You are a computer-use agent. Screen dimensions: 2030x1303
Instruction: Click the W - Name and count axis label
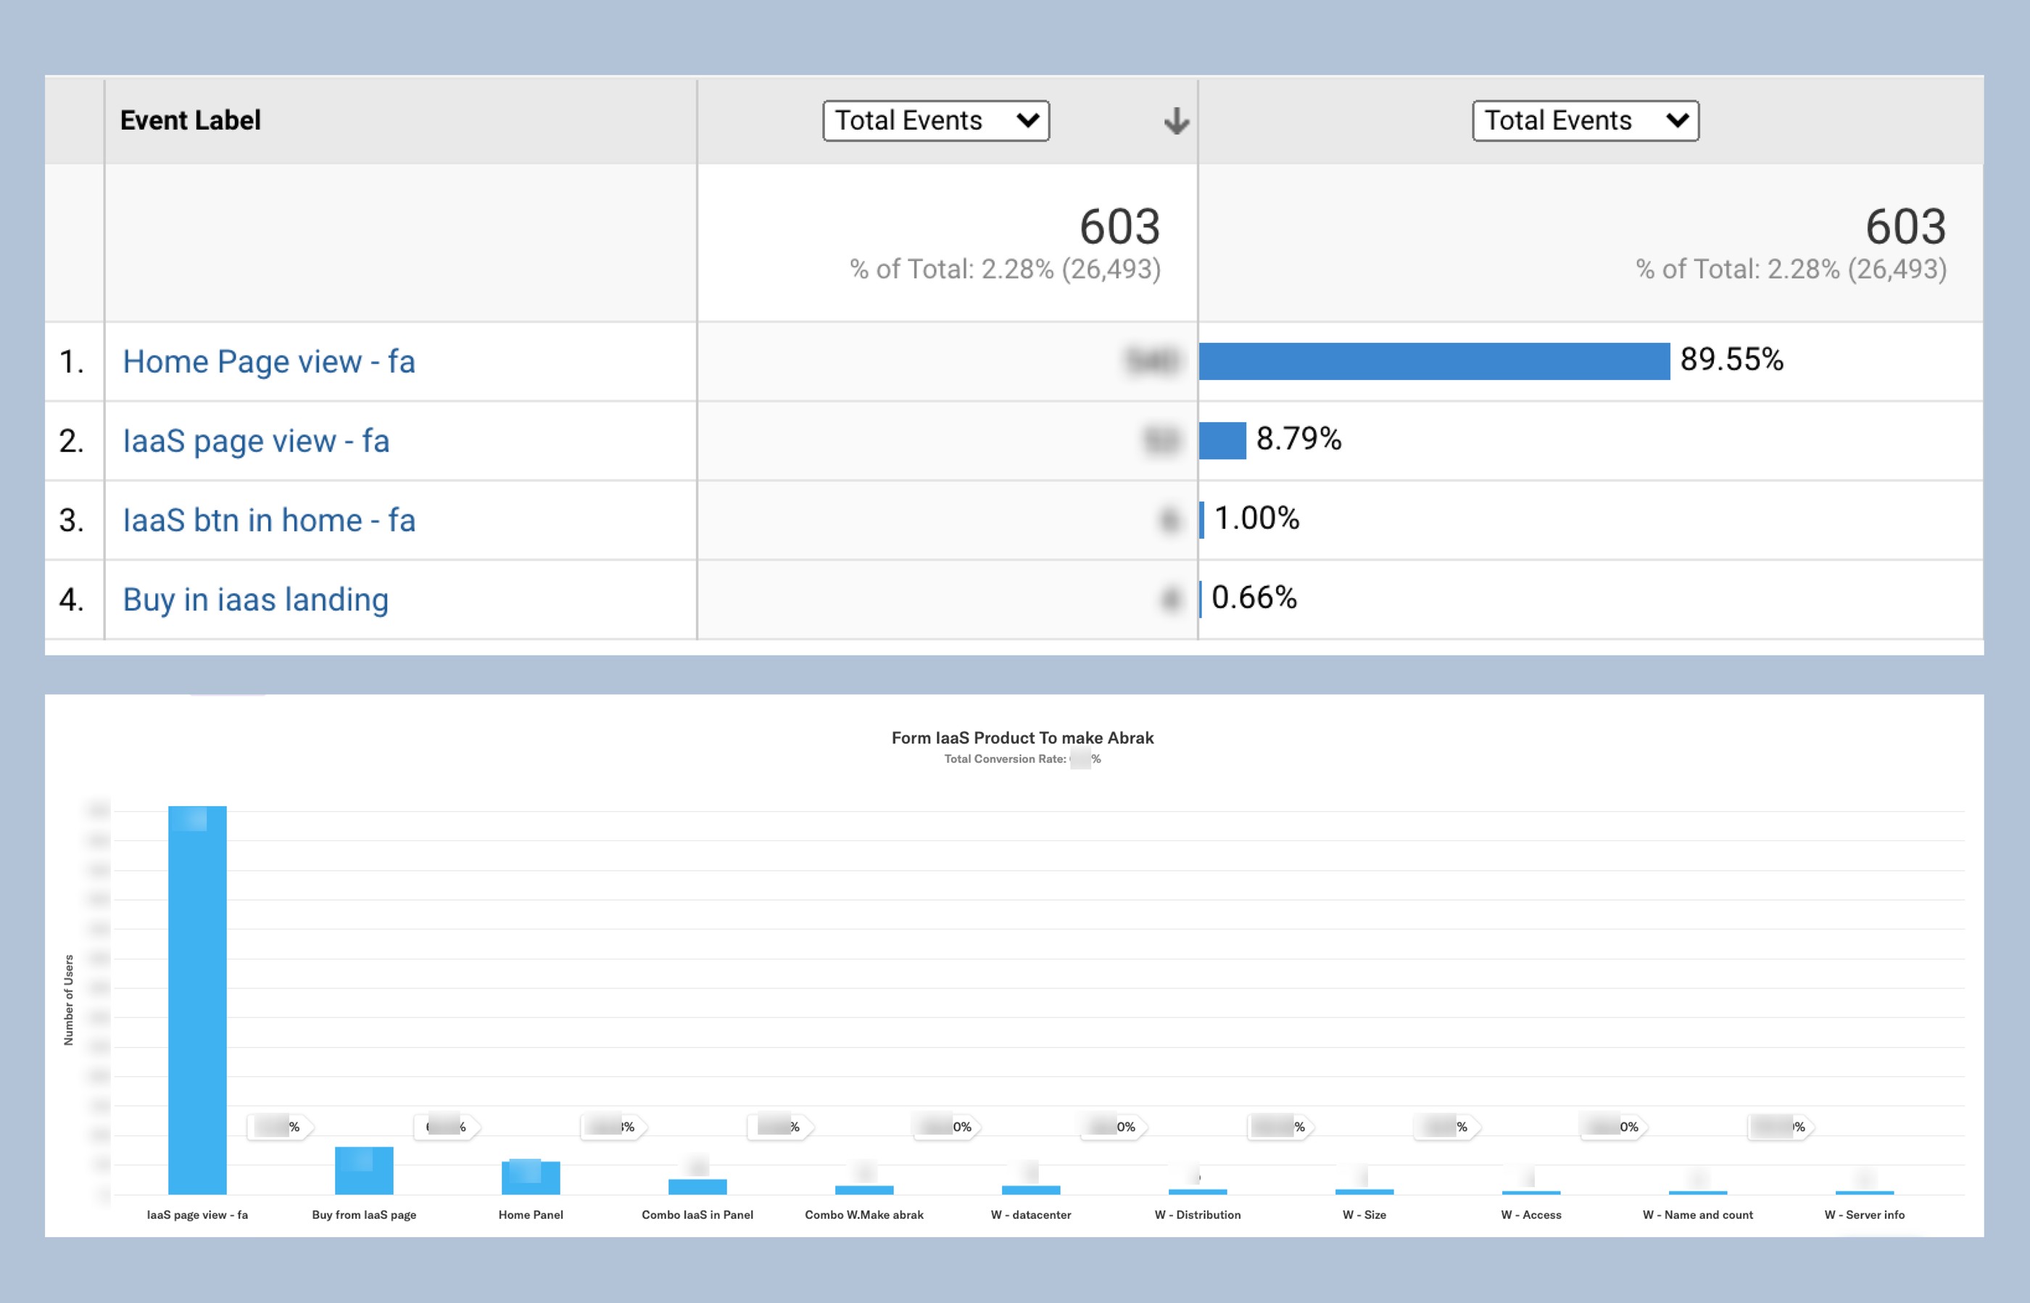click(1698, 1215)
